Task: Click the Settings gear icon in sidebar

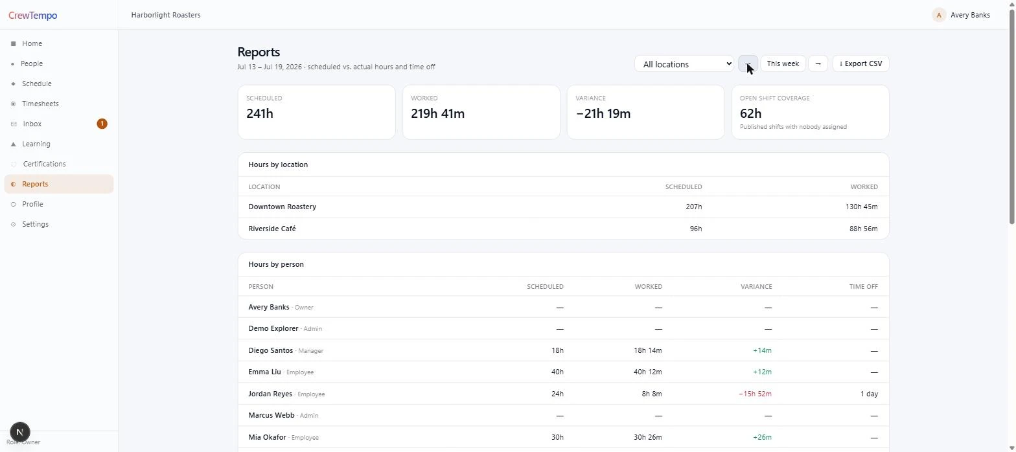Action: (x=14, y=224)
